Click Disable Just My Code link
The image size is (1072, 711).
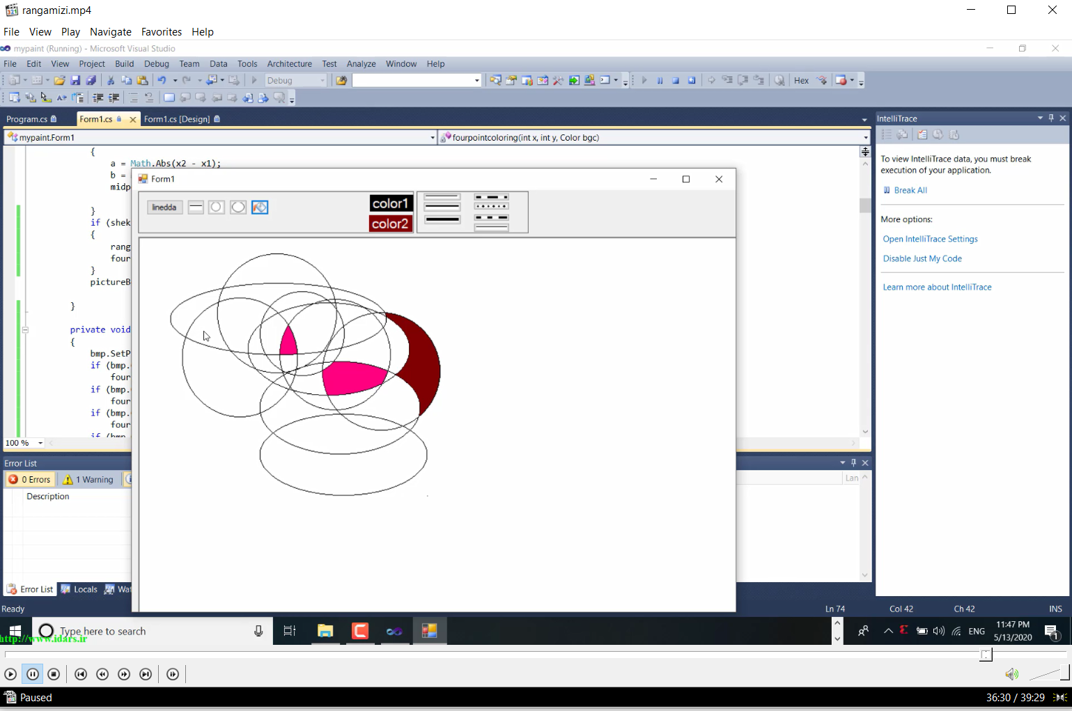pyautogui.click(x=922, y=258)
